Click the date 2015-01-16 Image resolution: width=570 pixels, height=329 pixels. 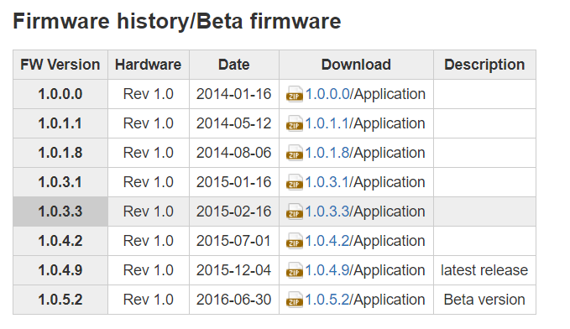coord(233,182)
